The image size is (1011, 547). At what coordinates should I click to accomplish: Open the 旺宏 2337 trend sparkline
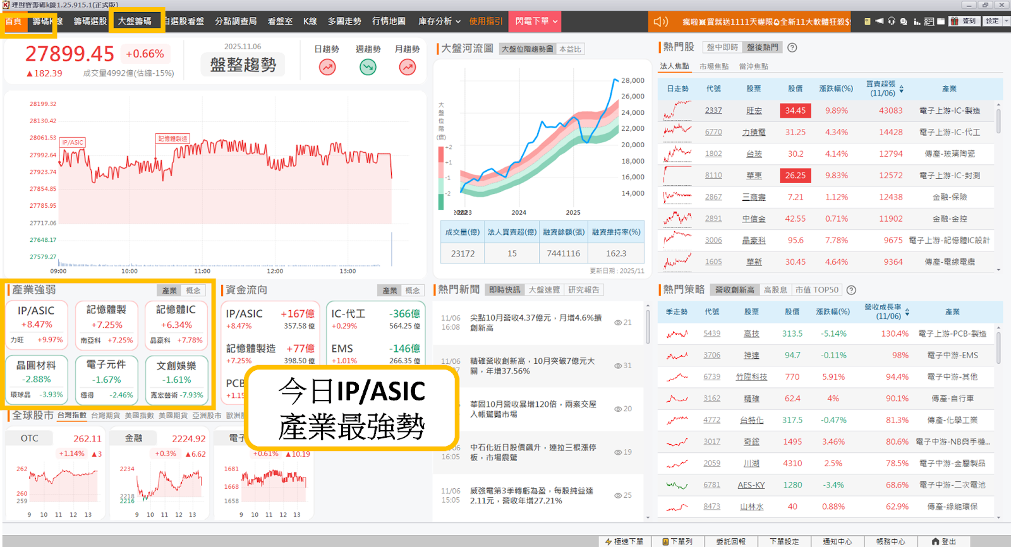[677, 111]
